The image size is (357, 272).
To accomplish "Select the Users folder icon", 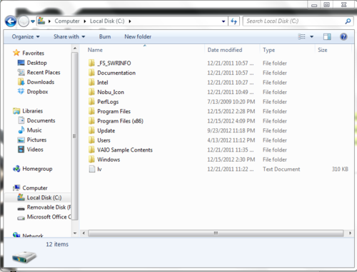I will [91, 140].
